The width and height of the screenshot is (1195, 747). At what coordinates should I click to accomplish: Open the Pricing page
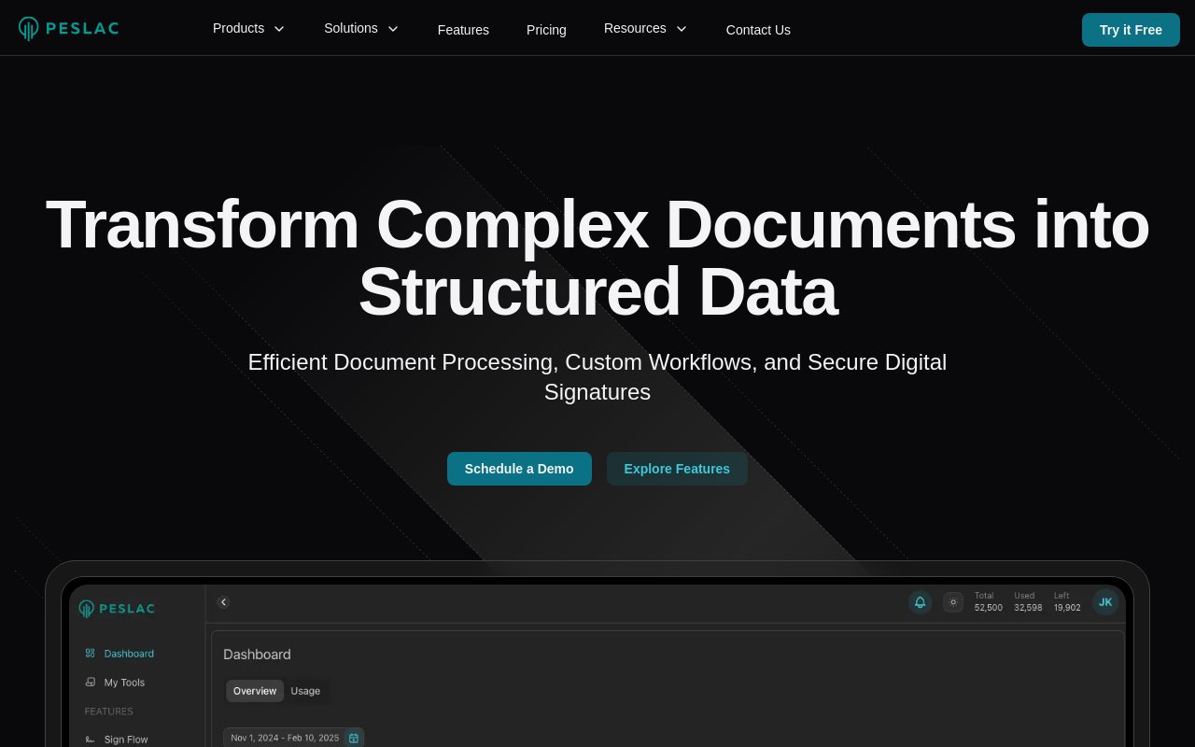pyautogui.click(x=546, y=30)
